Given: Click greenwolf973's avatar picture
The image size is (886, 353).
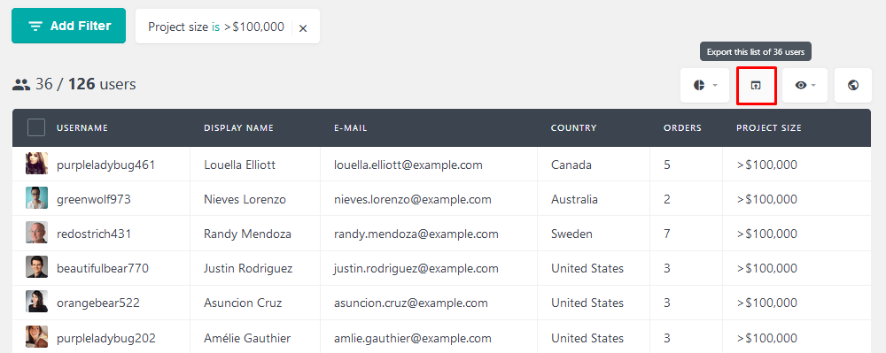Looking at the screenshot, I should [36, 198].
